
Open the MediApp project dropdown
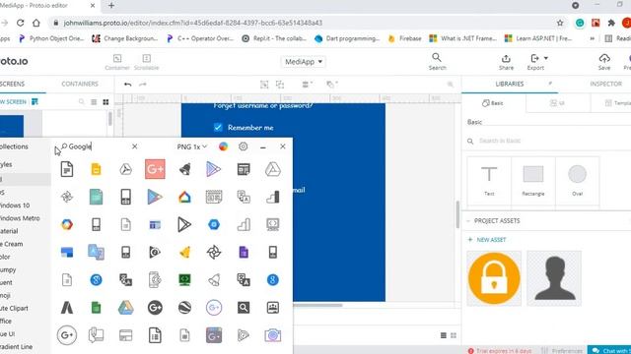point(304,62)
